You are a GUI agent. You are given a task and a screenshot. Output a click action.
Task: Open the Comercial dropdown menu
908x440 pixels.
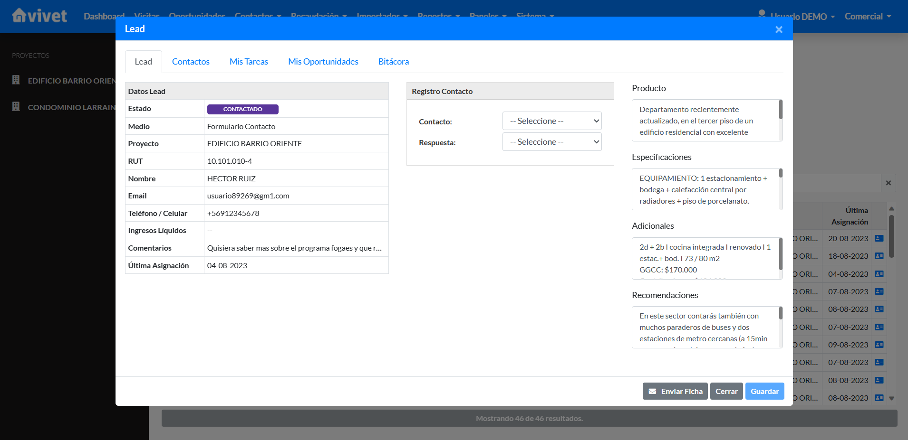[x=868, y=17]
